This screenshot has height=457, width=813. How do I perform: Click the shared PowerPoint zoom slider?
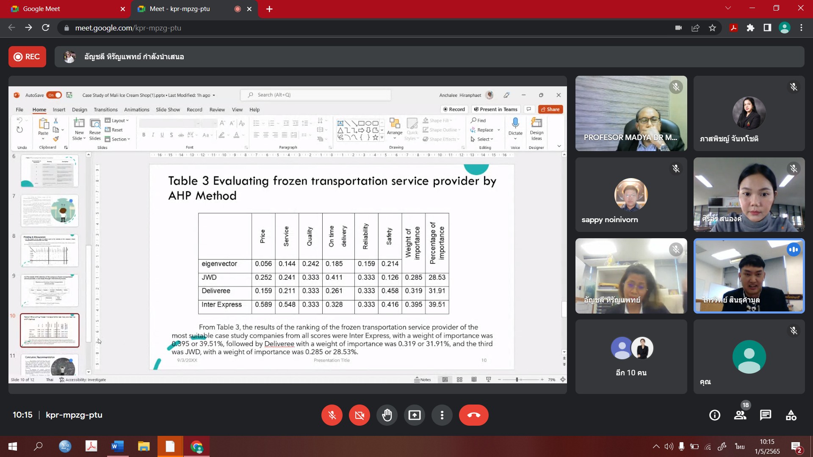pos(517,380)
